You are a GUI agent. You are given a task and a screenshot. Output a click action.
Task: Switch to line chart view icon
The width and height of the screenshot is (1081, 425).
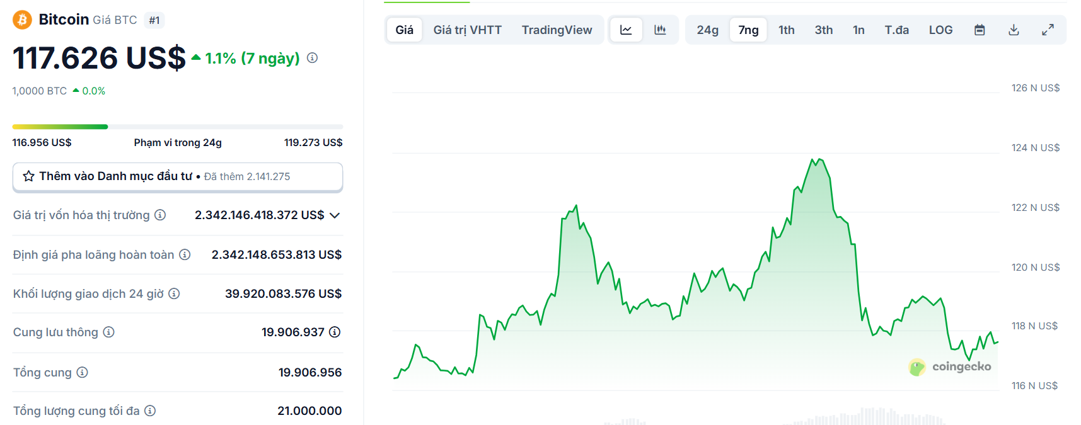coord(626,30)
